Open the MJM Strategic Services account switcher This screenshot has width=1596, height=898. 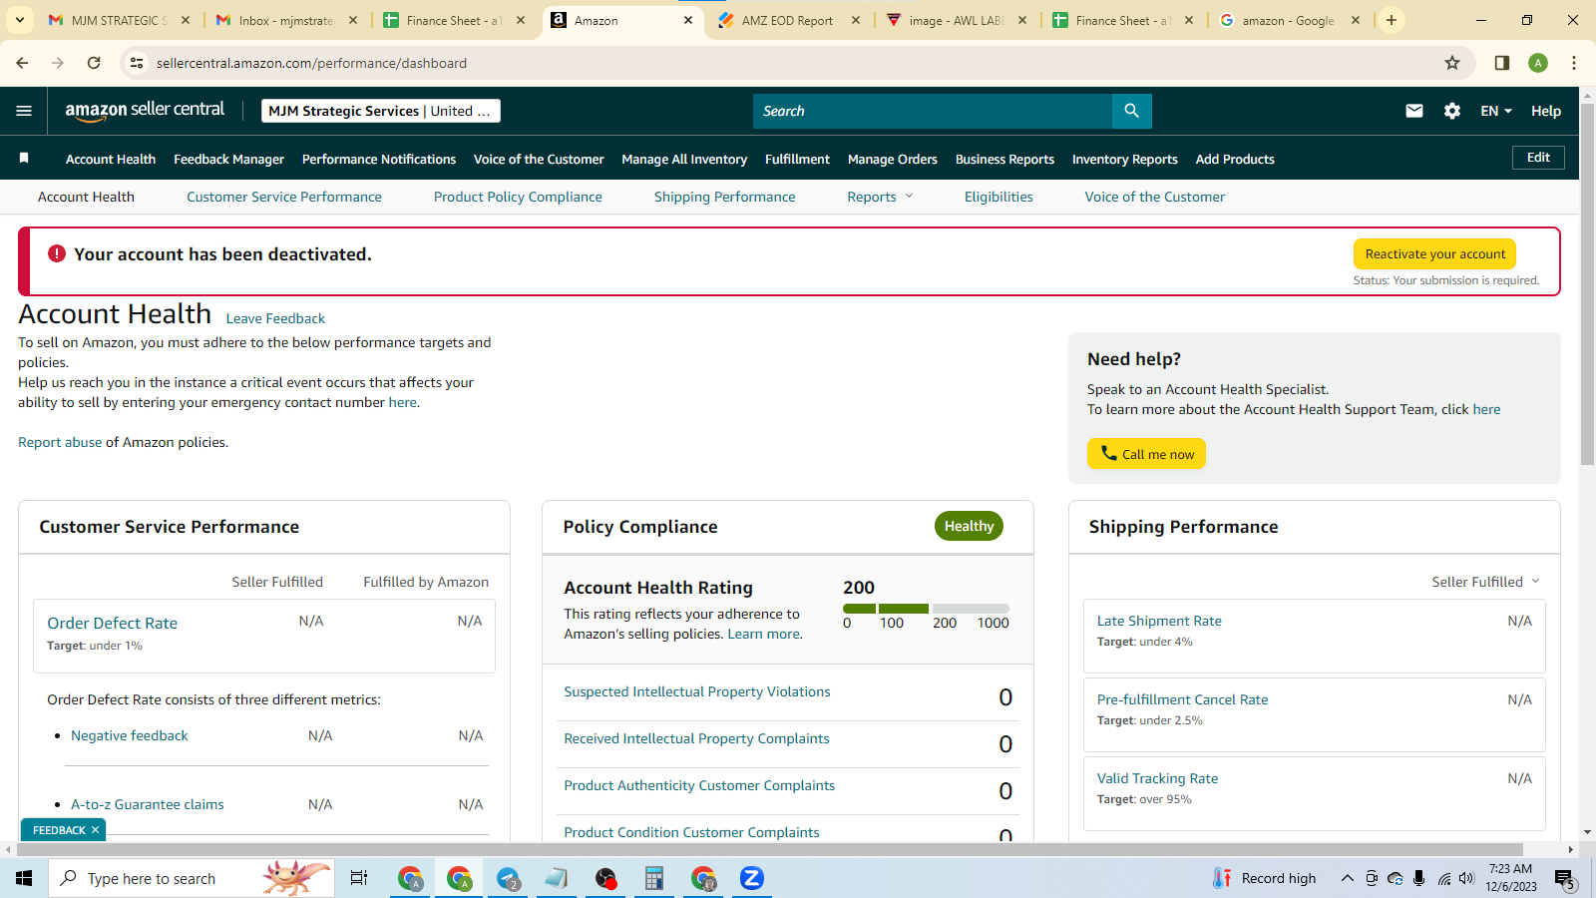pos(381,111)
